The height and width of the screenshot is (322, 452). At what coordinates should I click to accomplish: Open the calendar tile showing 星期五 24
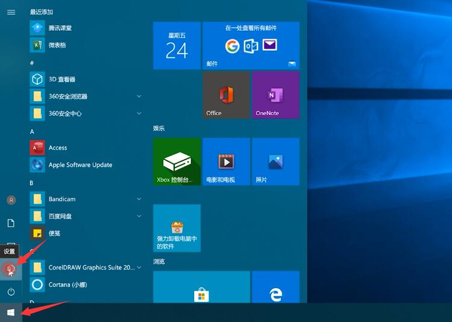177,46
